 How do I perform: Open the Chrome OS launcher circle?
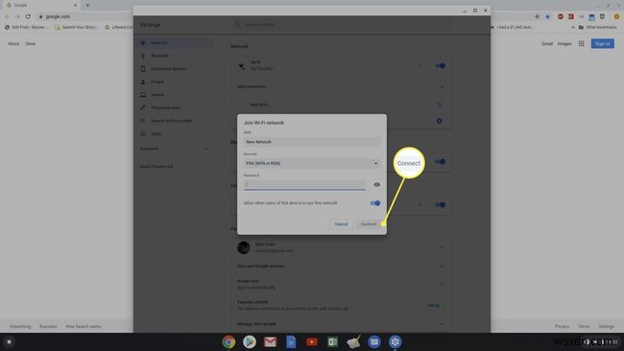pyautogui.click(x=9, y=341)
